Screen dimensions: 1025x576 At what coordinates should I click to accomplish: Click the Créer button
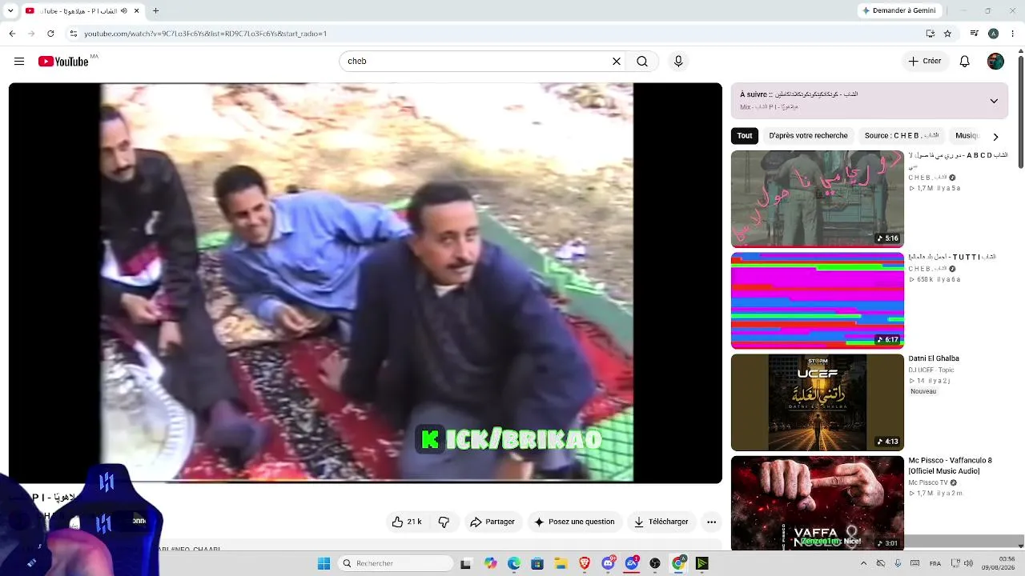click(925, 62)
